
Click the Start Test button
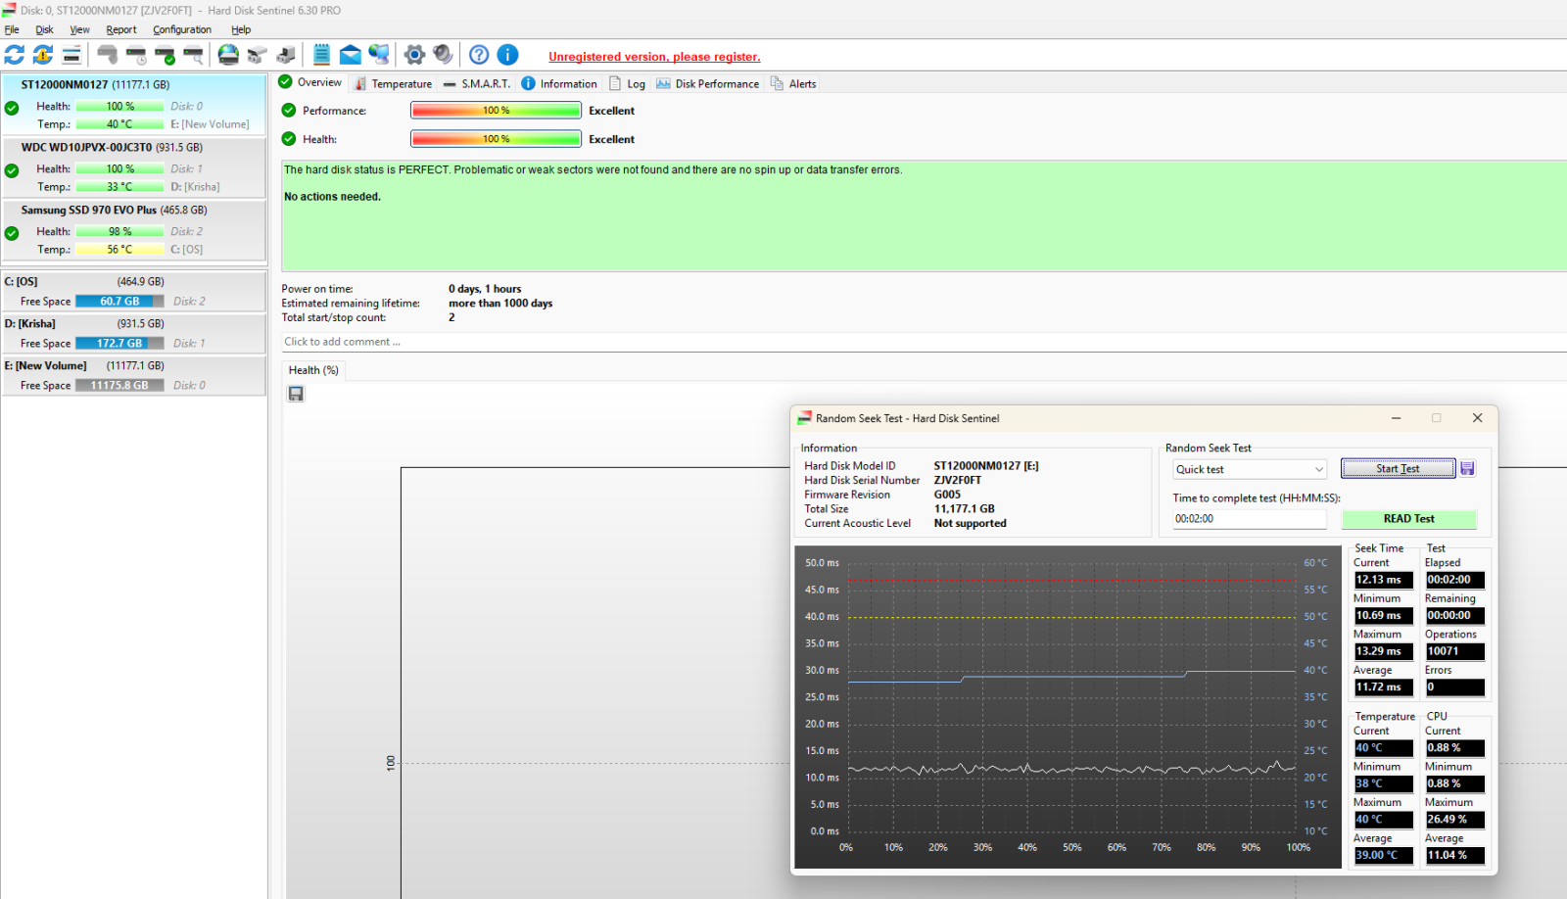pos(1398,468)
